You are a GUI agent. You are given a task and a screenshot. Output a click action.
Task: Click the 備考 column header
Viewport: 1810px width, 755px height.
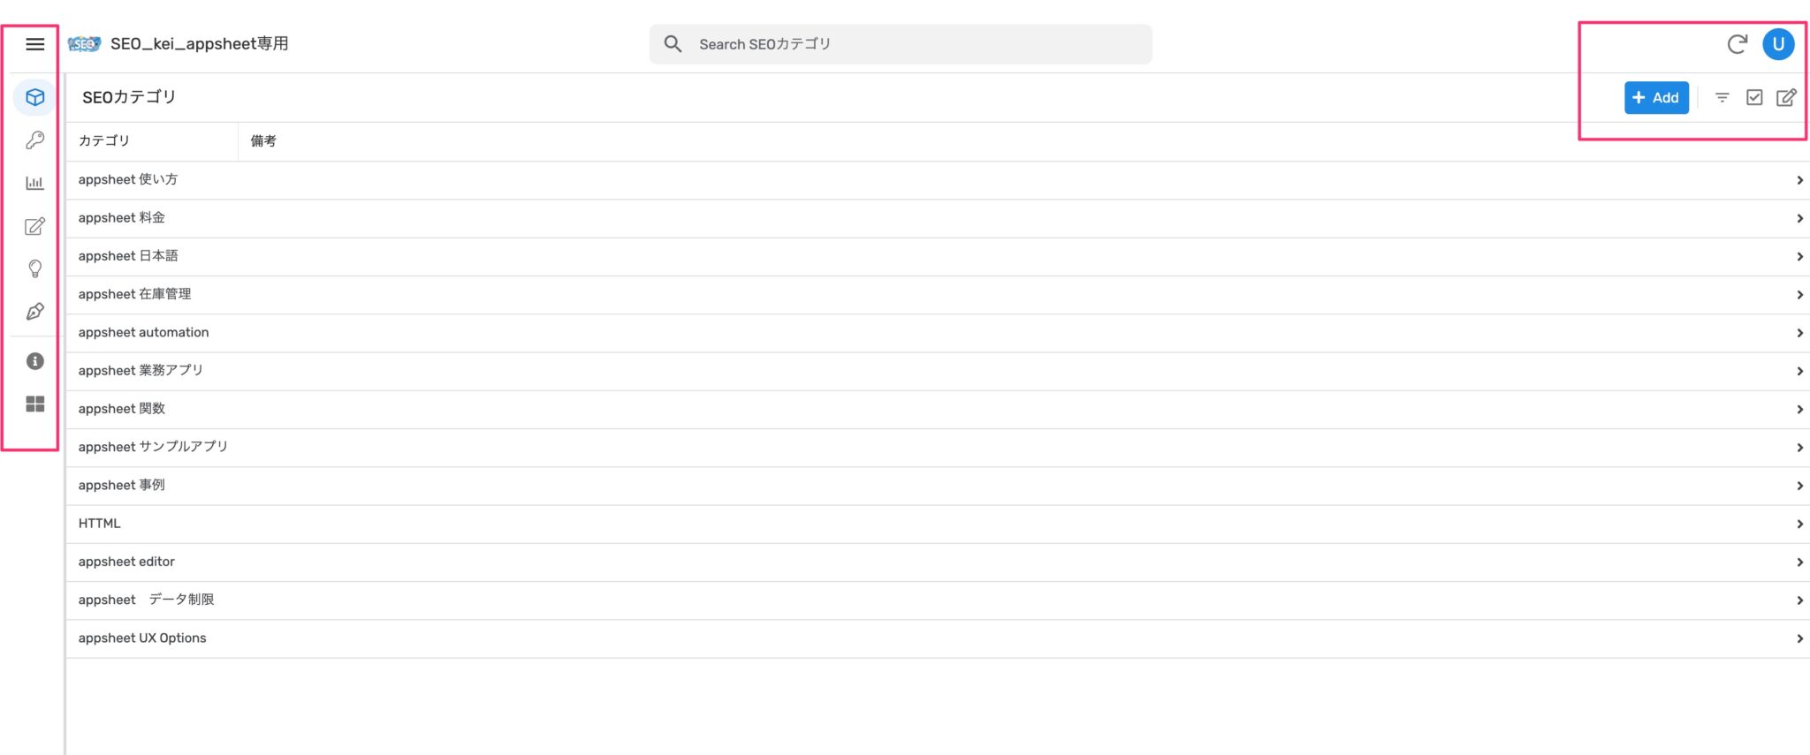click(x=263, y=141)
